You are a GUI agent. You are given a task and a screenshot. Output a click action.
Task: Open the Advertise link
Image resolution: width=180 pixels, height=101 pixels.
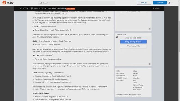136,78
